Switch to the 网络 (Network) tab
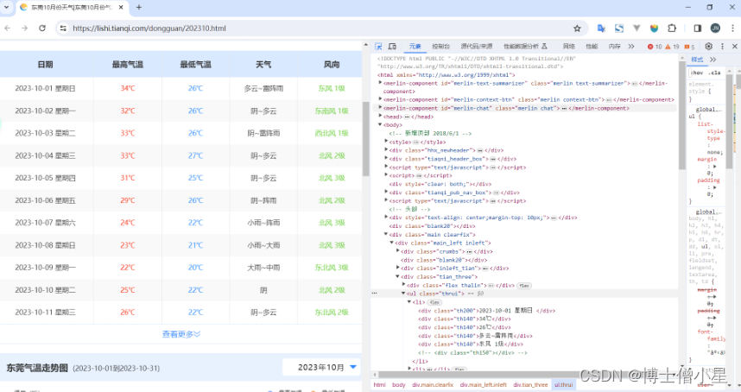Viewport: 741px width, 392px height. tap(569, 47)
